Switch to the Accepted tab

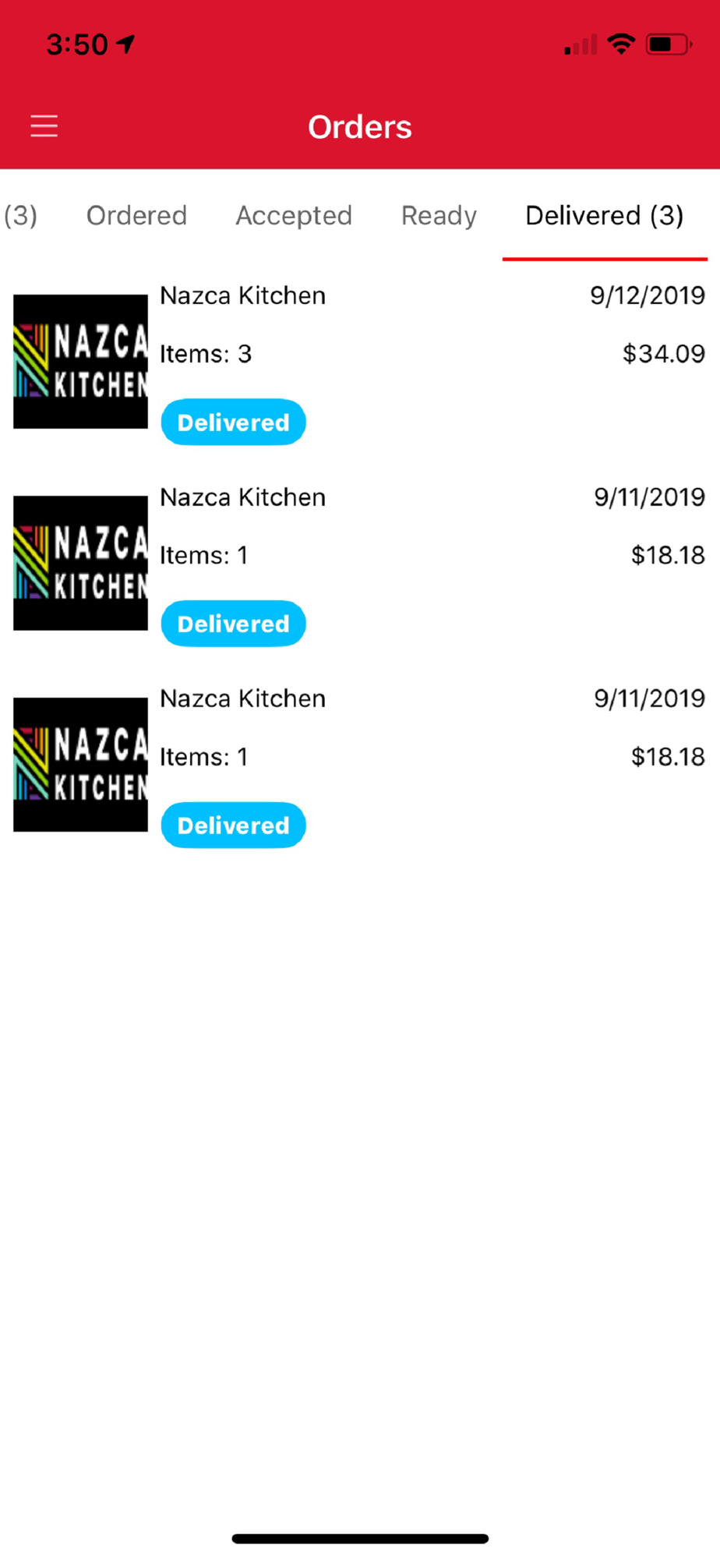294,216
